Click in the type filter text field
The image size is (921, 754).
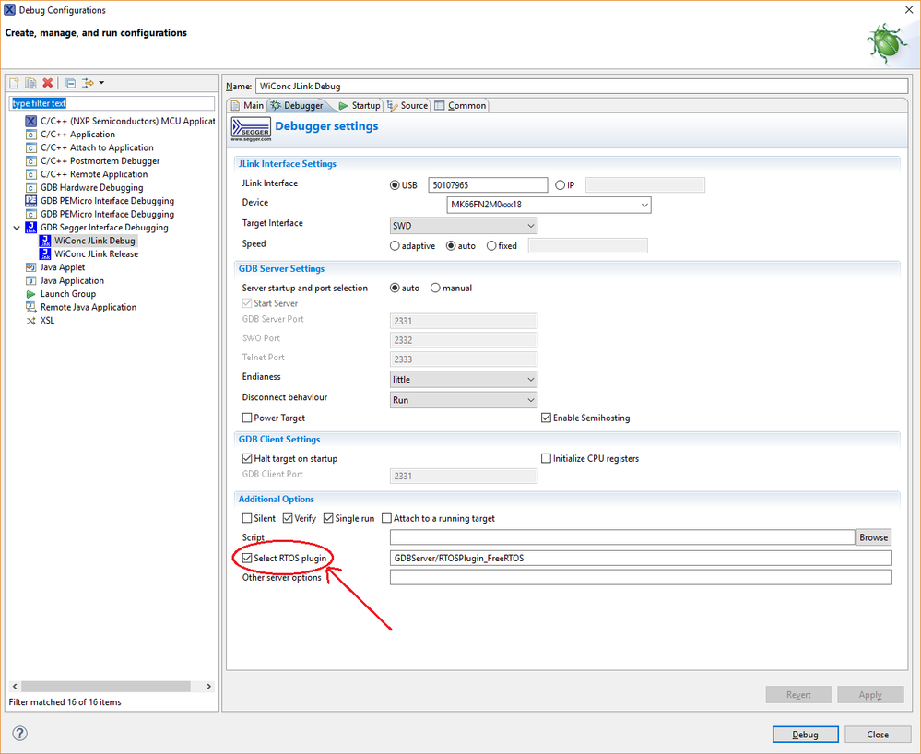[x=112, y=103]
